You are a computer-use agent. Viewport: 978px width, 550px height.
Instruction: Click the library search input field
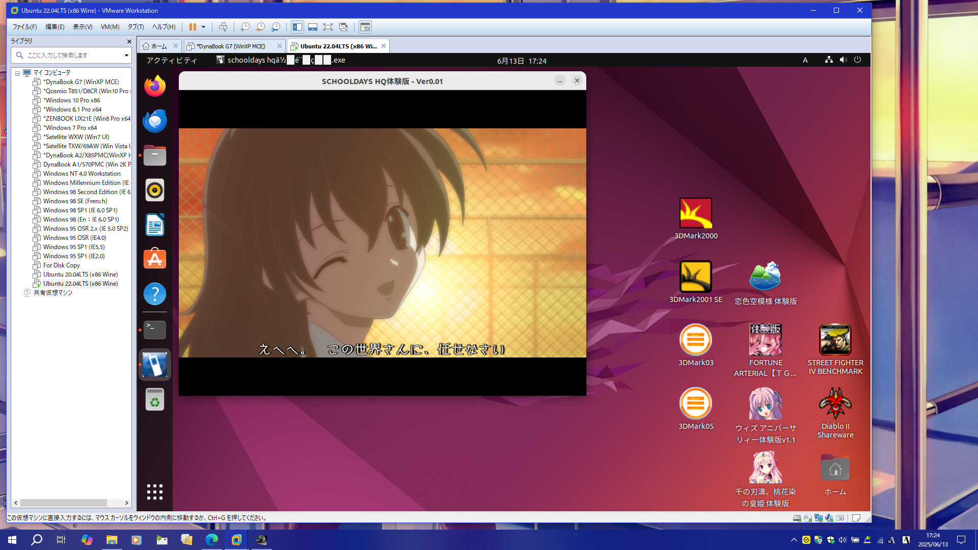[71, 55]
